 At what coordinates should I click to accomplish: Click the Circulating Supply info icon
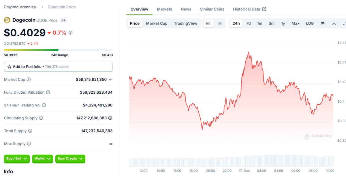(41, 118)
